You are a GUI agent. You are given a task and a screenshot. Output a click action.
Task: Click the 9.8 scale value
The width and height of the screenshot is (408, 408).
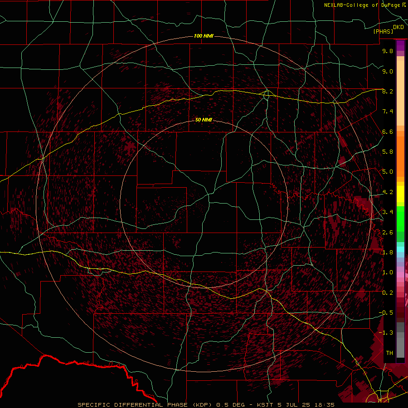[x=388, y=51]
